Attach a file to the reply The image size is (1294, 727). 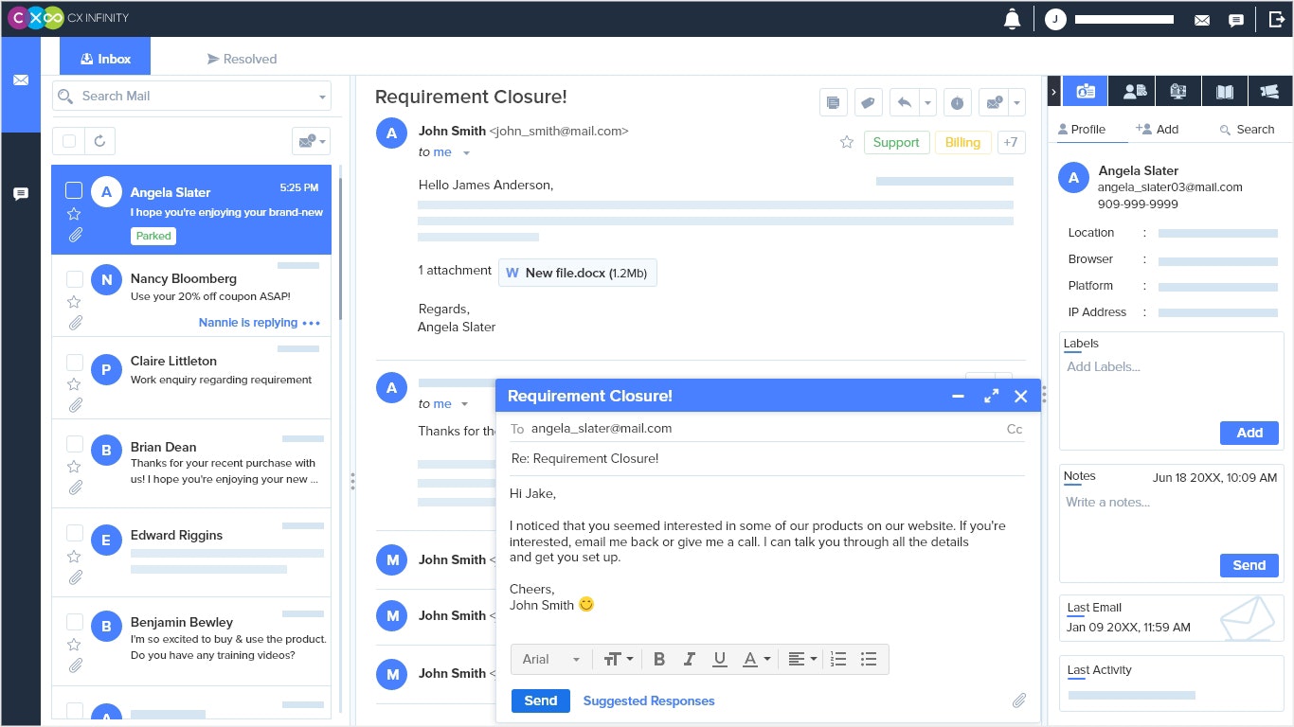pyautogui.click(x=1018, y=700)
